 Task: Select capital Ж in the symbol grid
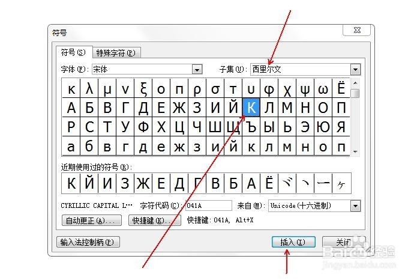[x=179, y=108]
